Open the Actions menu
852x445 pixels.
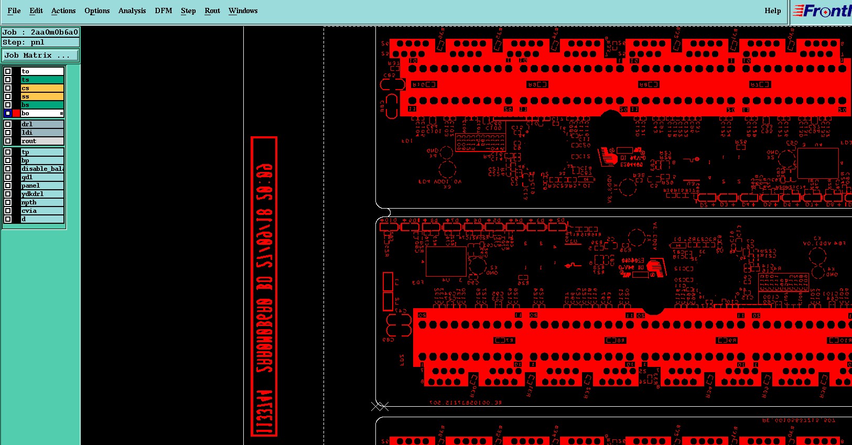coord(63,10)
